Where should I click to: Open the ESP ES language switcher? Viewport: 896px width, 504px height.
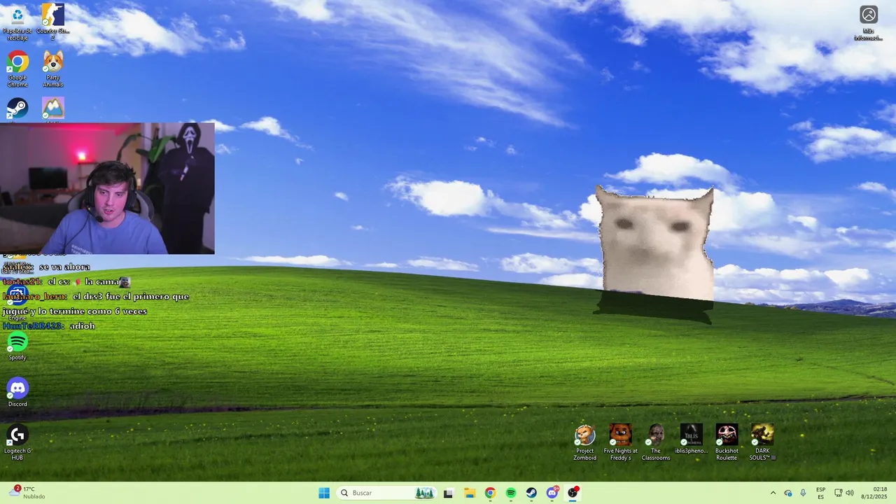coord(820,493)
